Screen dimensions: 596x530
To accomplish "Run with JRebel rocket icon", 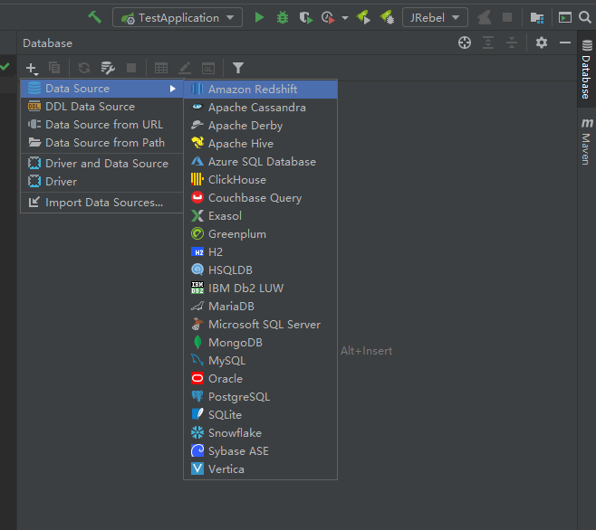I will click(x=363, y=17).
